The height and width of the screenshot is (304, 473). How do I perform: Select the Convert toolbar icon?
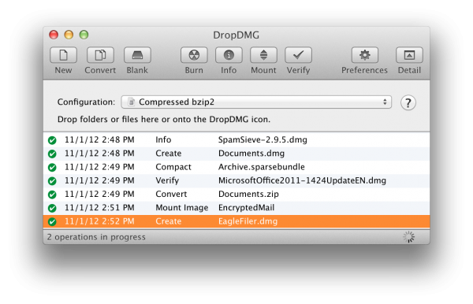pos(100,55)
